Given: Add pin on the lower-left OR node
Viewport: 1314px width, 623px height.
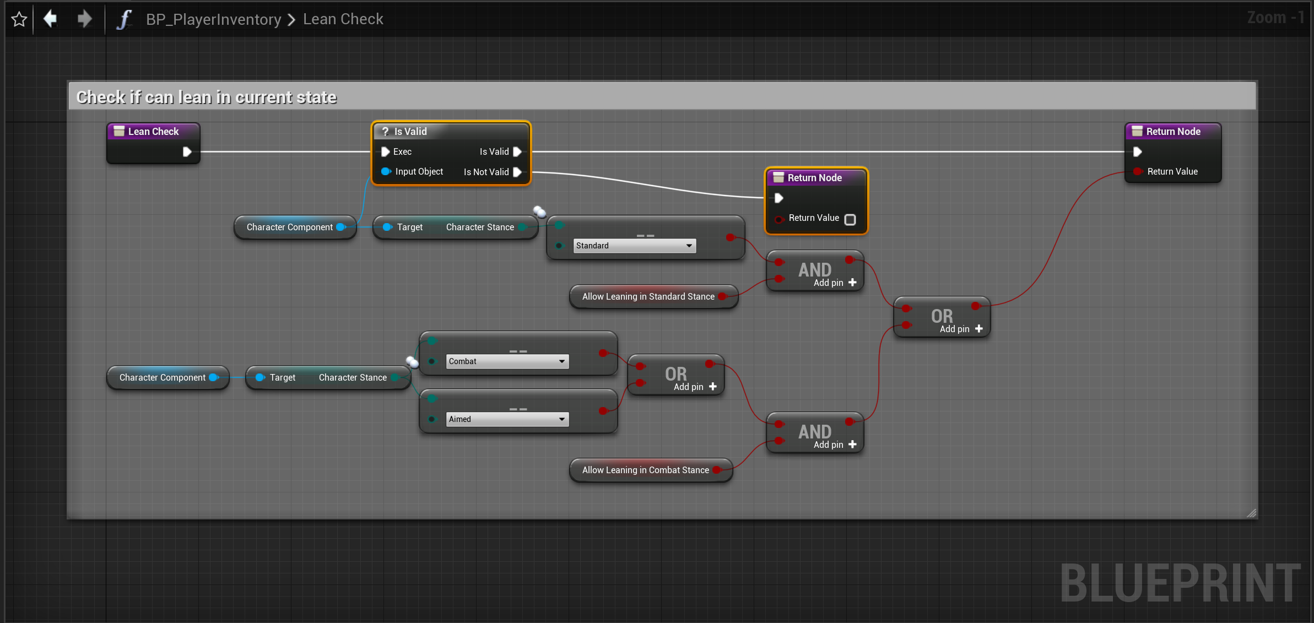Looking at the screenshot, I should (712, 387).
